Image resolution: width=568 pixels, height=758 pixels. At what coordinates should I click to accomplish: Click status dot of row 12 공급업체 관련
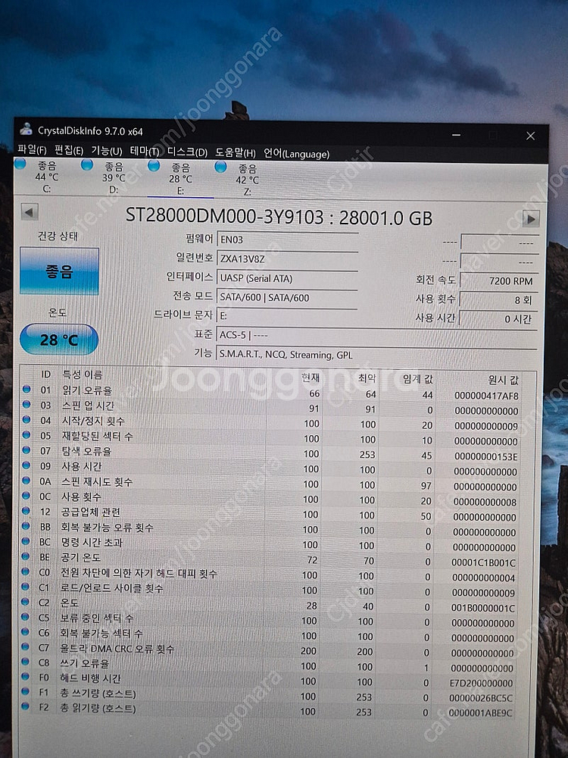pyautogui.click(x=26, y=510)
